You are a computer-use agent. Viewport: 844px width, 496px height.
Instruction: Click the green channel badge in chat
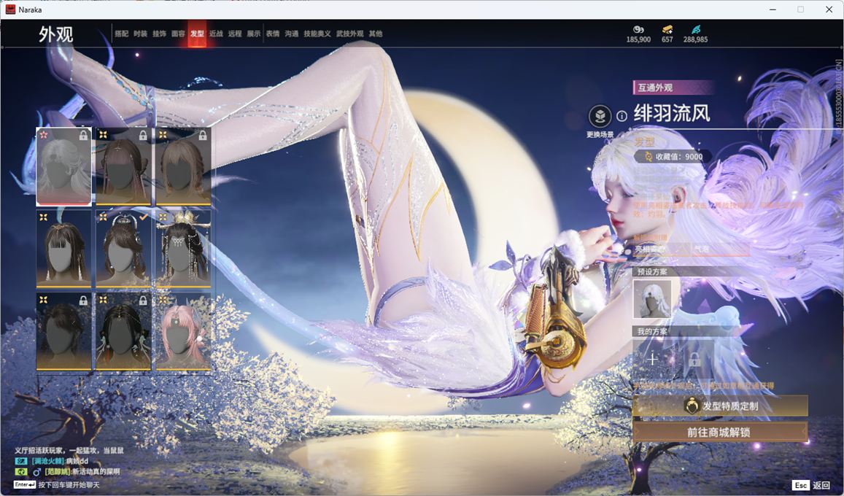(x=21, y=472)
